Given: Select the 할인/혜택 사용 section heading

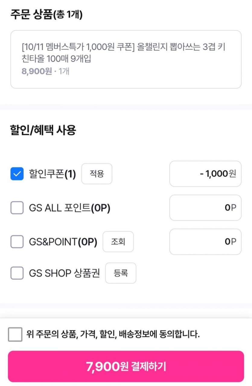Looking at the screenshot, I should 43,130.
